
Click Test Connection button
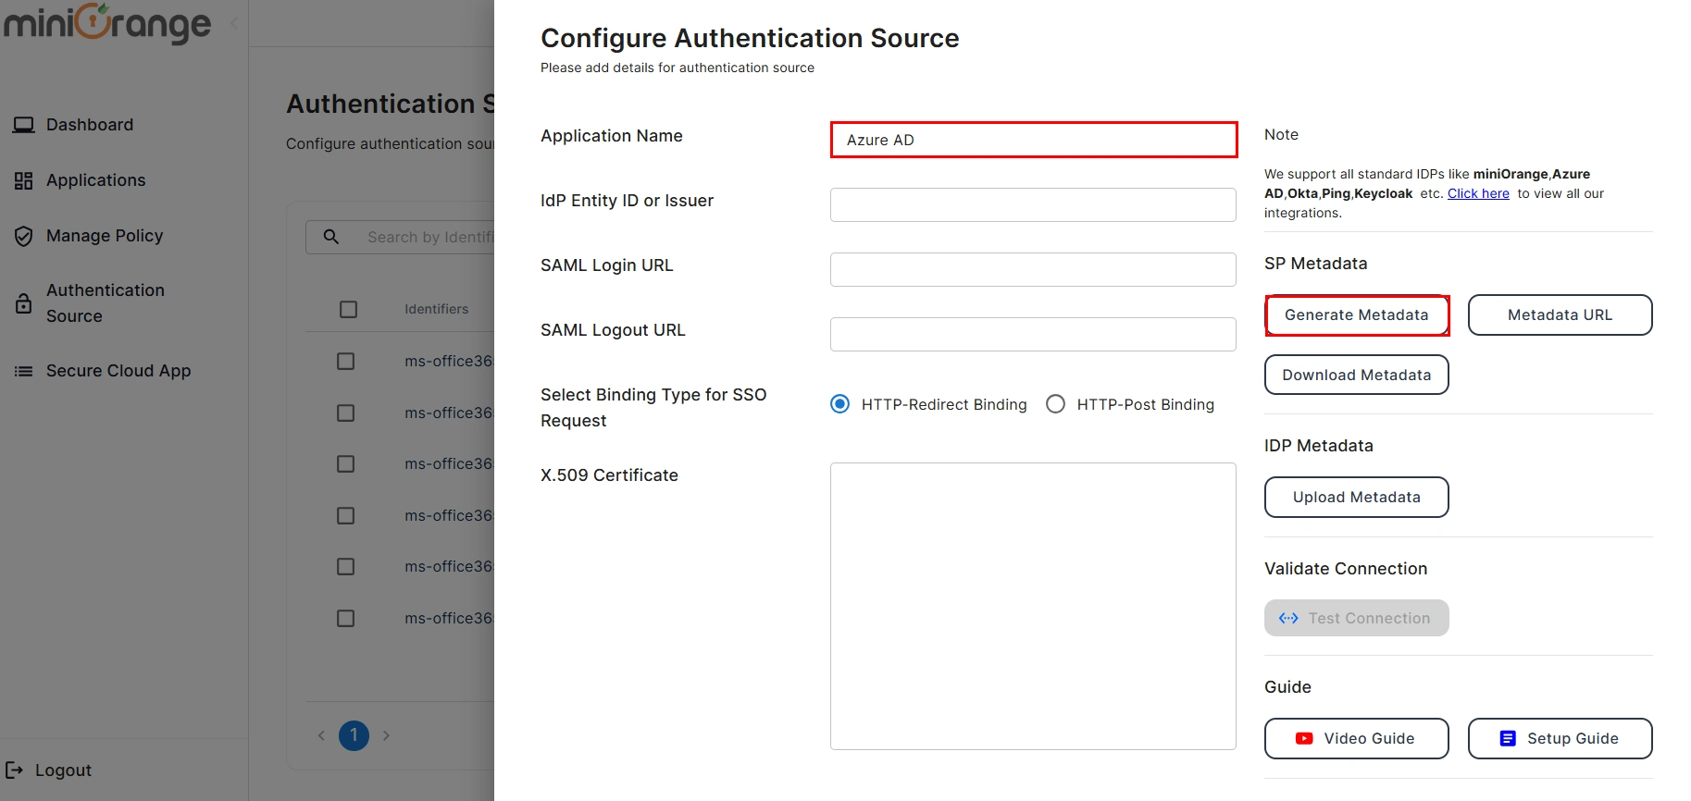1357,618
